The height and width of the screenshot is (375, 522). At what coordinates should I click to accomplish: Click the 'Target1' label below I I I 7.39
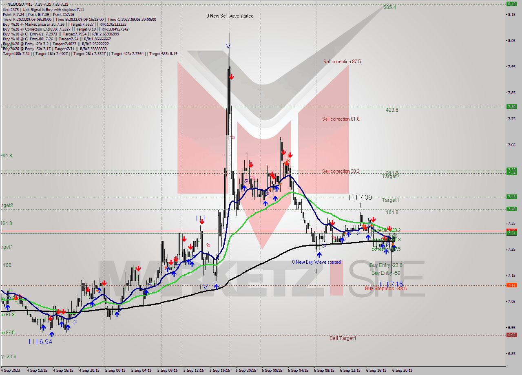[x=391, y=200]
